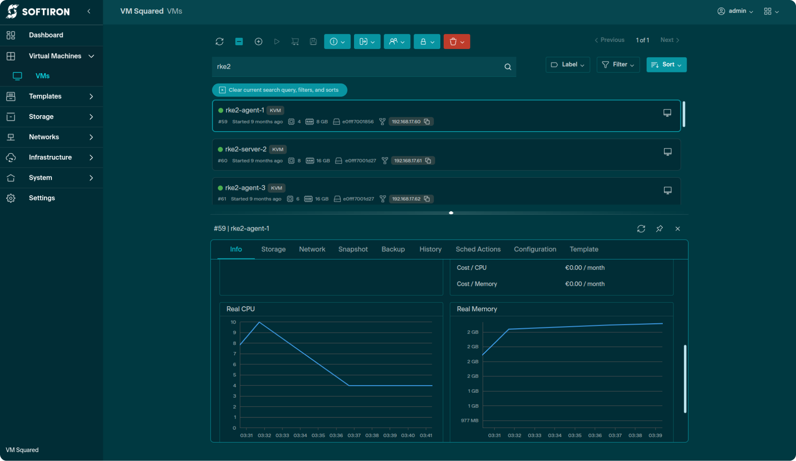The height and width of the screenshot is (461, 796).
Task: Open the Sched Actions tab
Action: pos(478,249)
